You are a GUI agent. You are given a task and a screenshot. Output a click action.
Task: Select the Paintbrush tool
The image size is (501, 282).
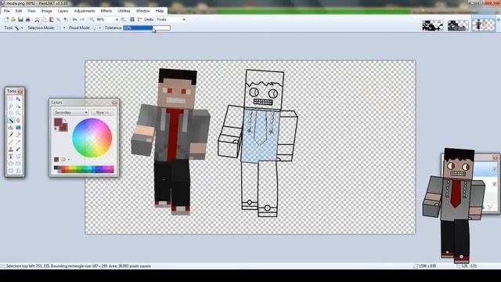point(11,135)
